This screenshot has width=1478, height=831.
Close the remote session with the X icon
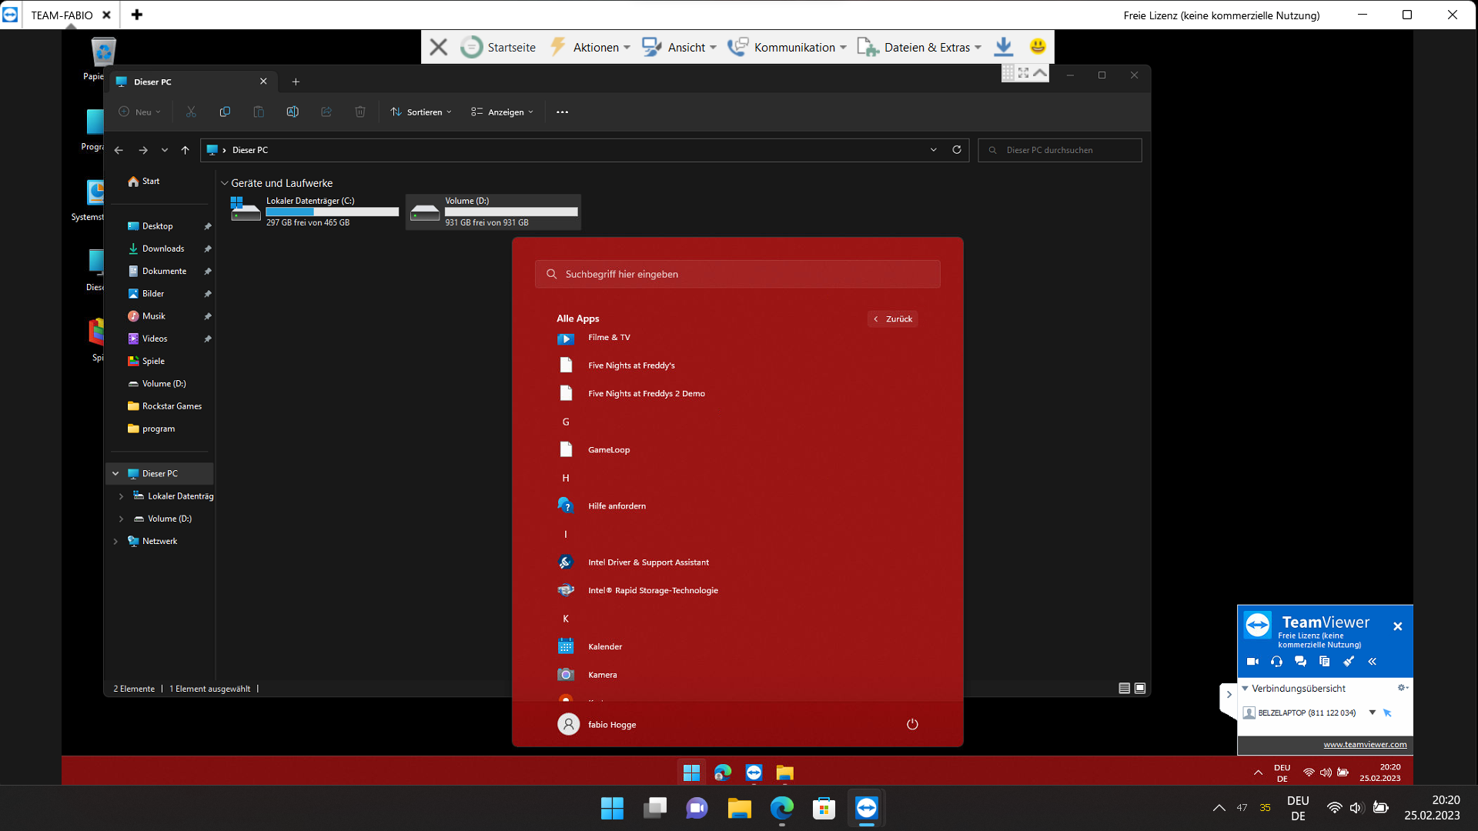pos(439,47)
